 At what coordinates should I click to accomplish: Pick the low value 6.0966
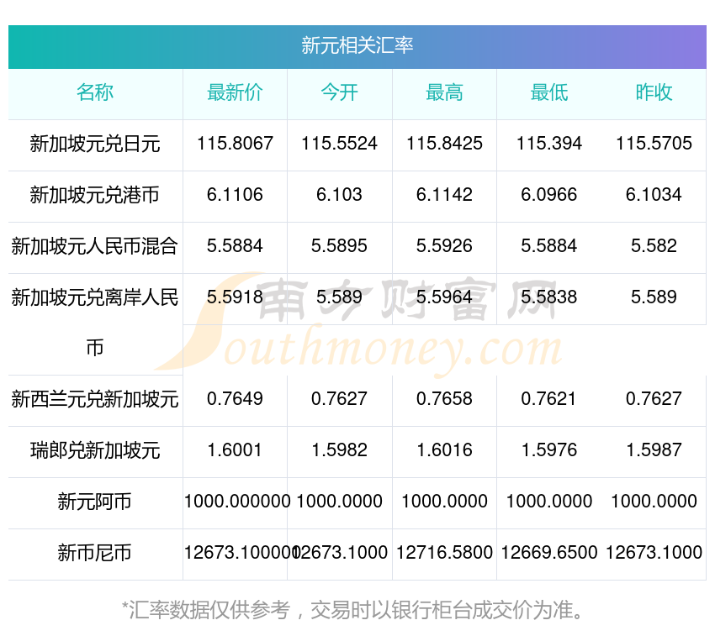[x=549, y=195]
